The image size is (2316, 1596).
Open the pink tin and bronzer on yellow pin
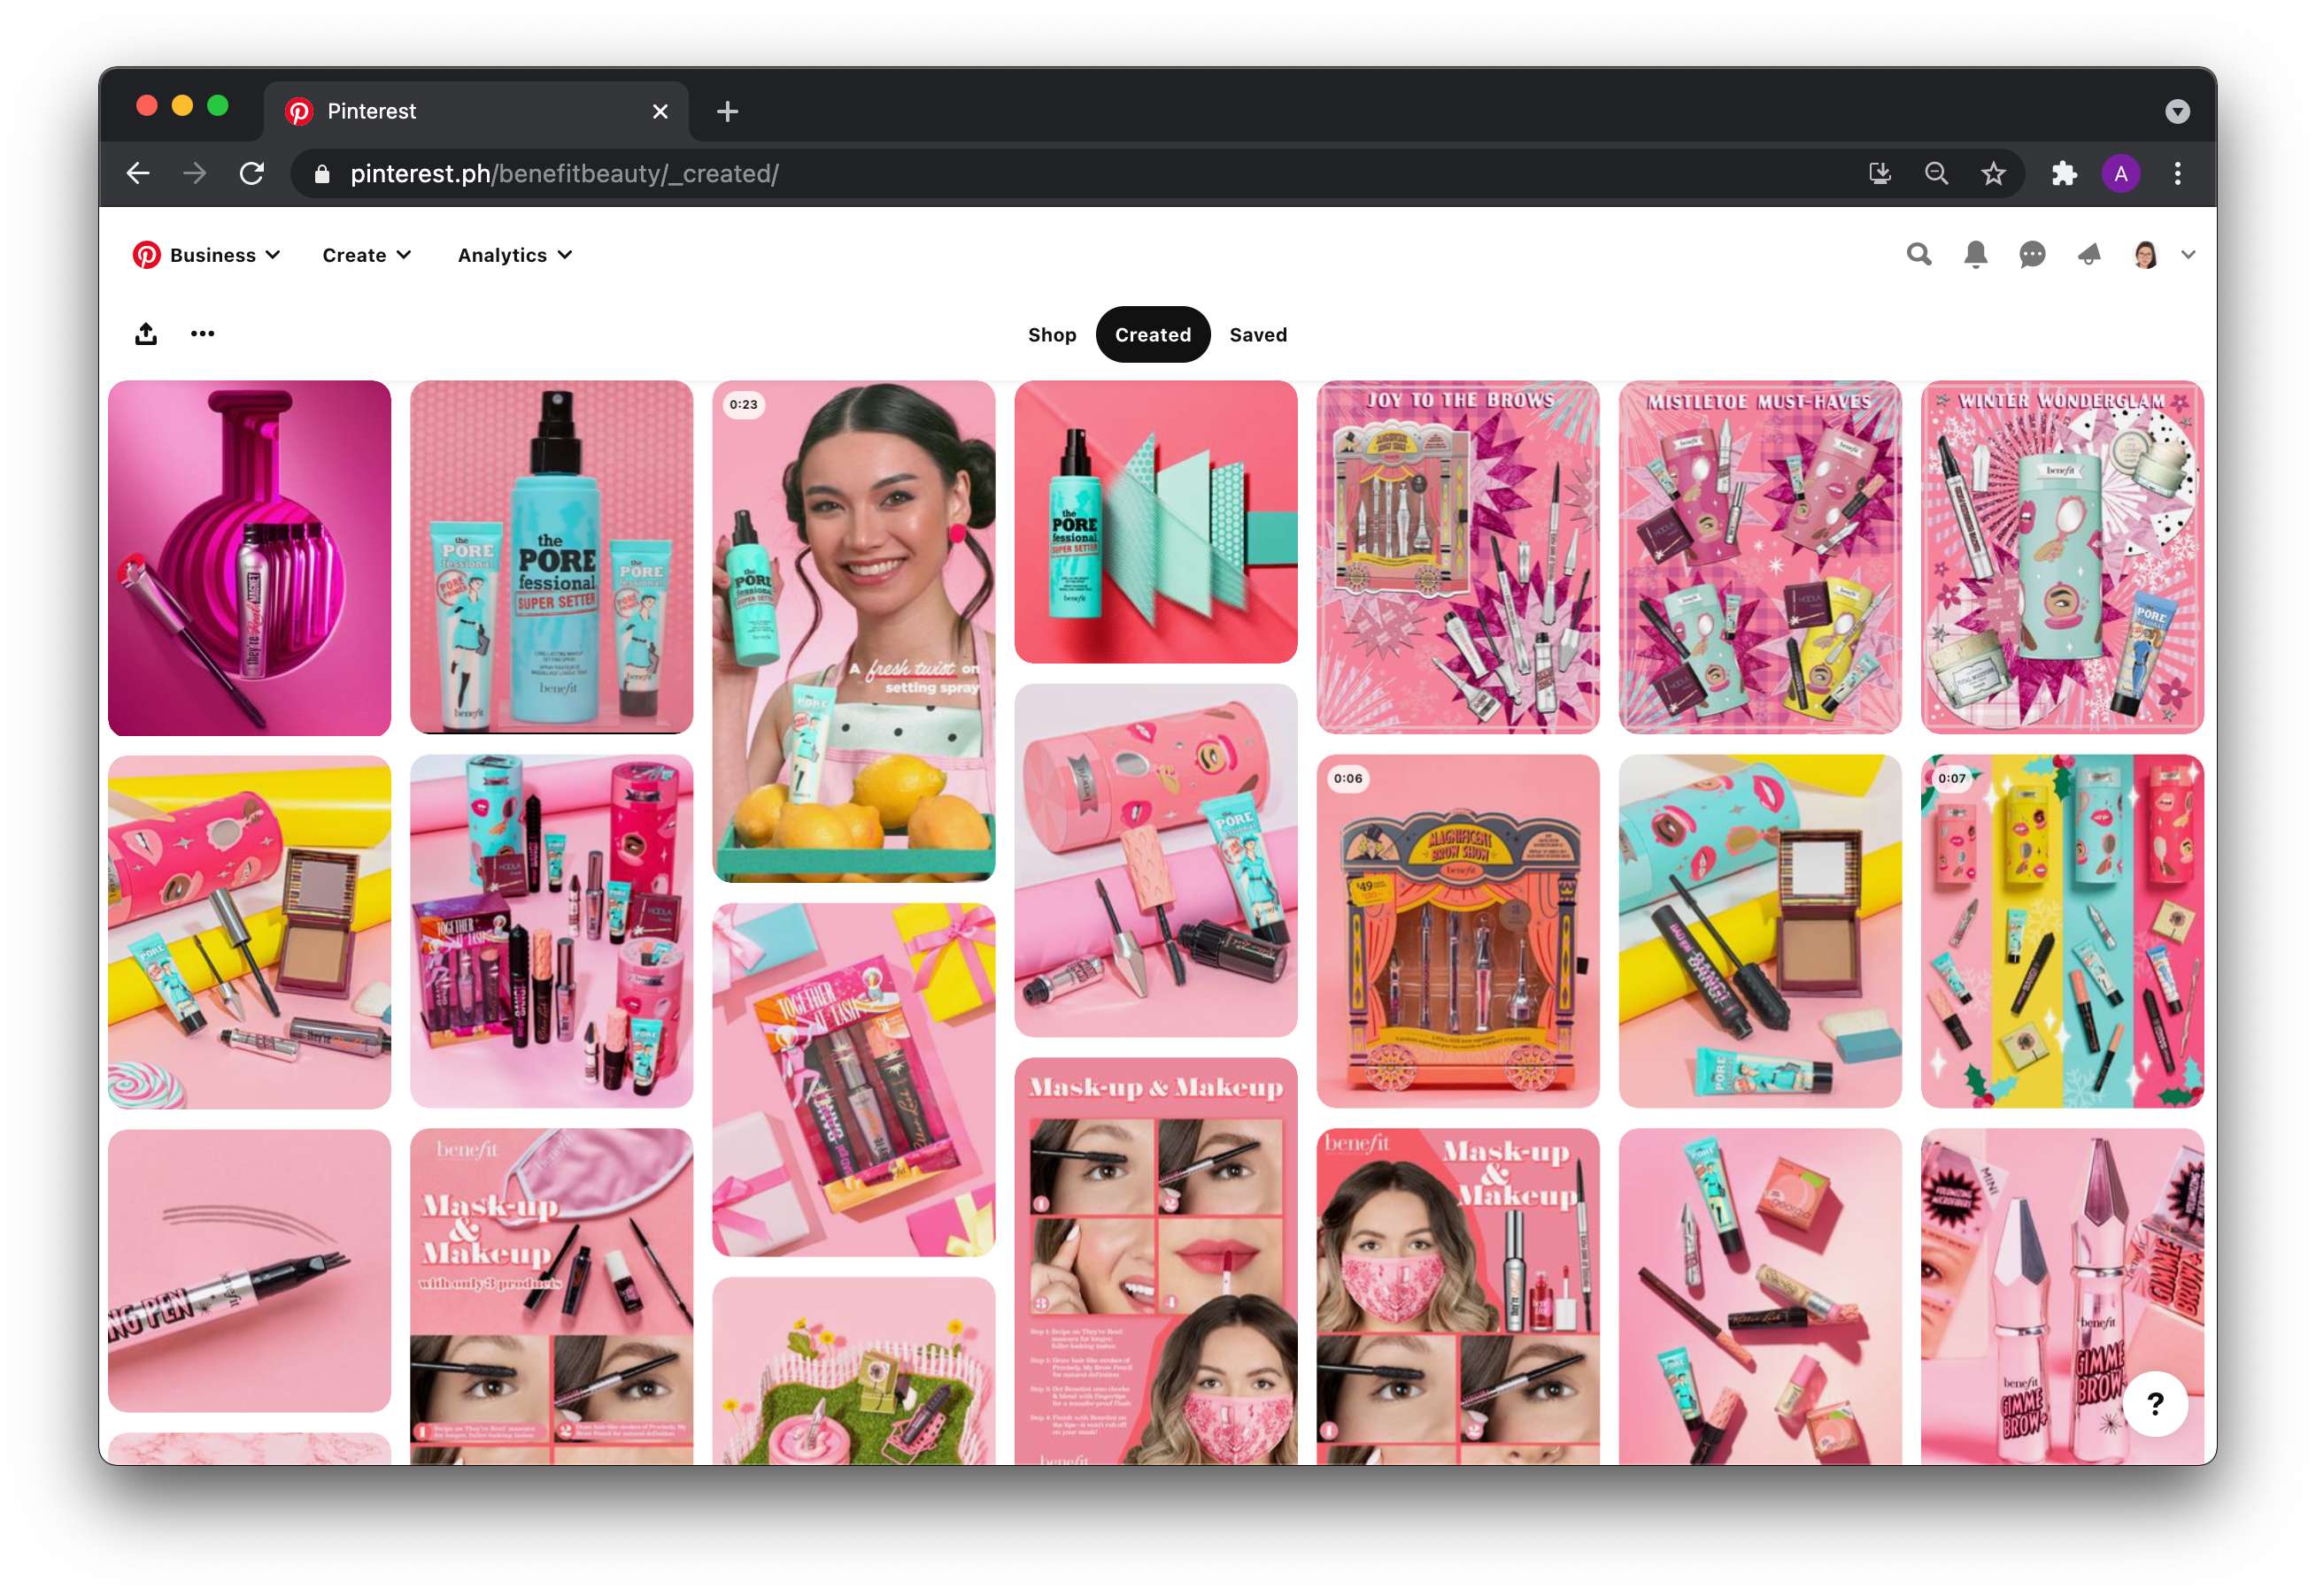(x=249, y=932)
